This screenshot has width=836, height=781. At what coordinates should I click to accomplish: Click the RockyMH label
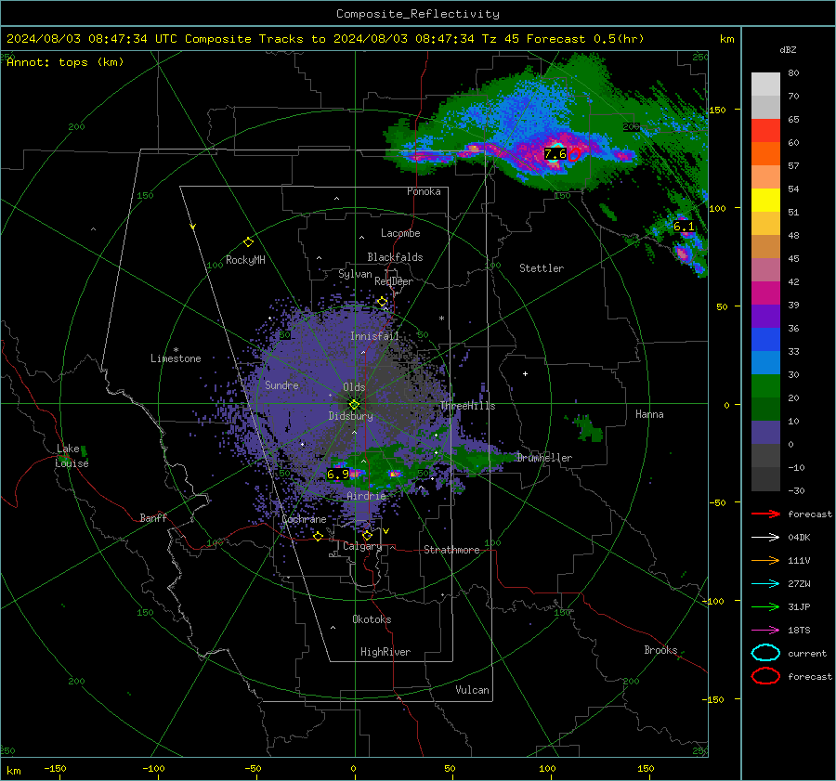tap(245, 260)
